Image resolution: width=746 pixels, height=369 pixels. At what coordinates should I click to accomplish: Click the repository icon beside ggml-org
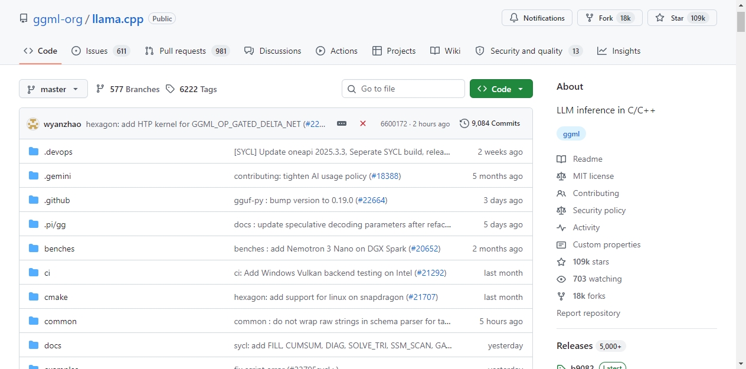click(x=24, y=18)
